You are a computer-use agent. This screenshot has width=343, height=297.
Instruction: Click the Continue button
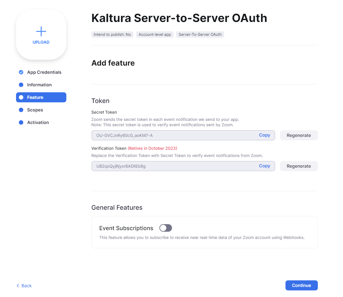coord(302,285)
